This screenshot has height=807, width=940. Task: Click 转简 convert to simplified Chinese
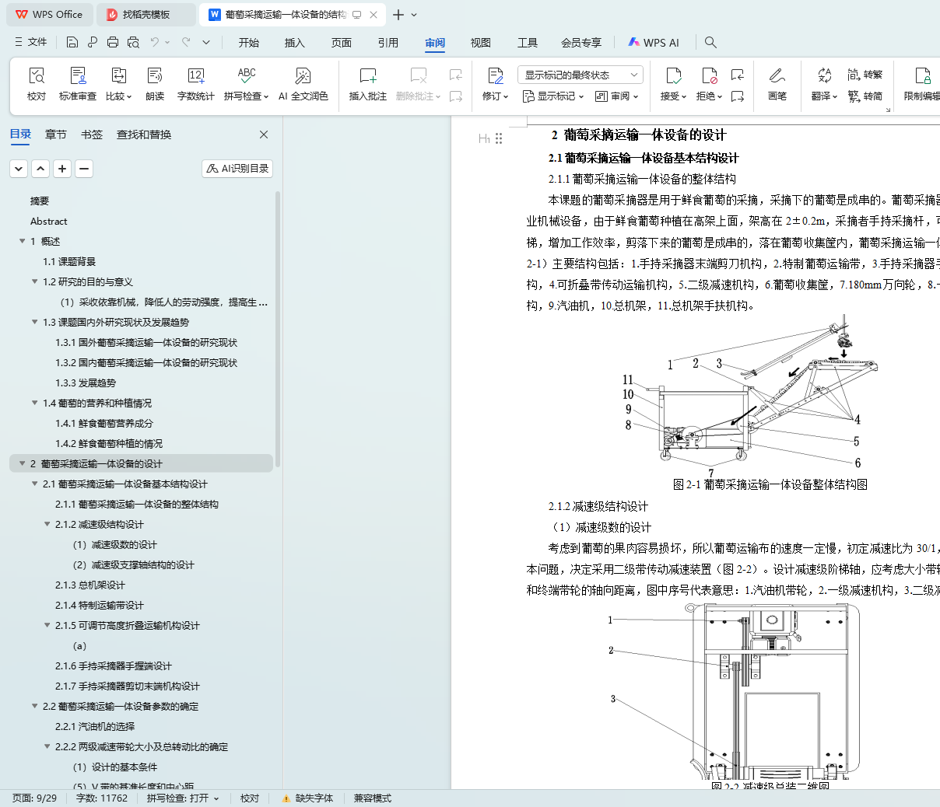point(865,96)
